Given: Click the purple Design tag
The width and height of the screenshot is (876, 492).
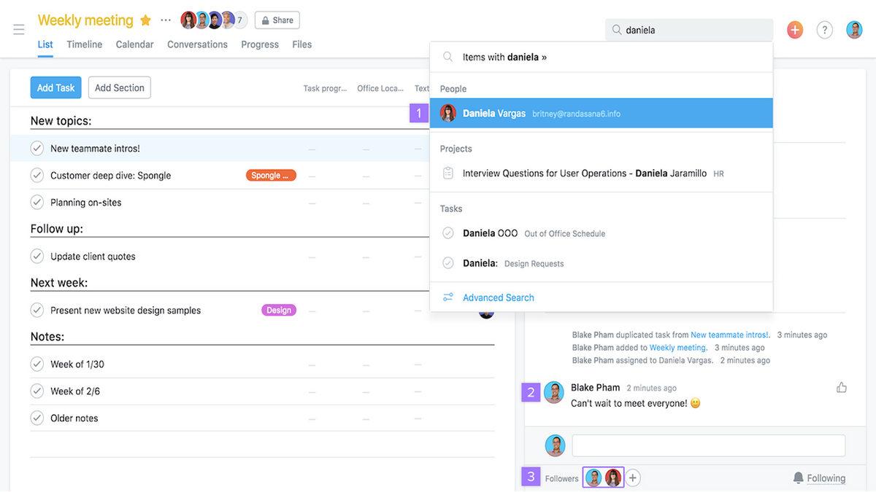Looking at the screenshot, I should [x=278, y=311].
